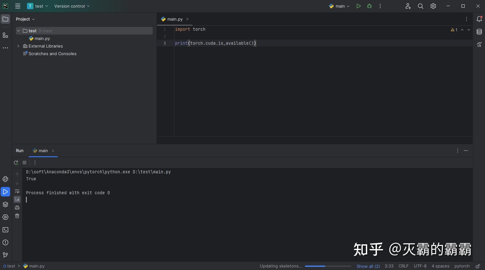
Task: Toggle soft-wrap in console
Action: [x=17, y=191]
